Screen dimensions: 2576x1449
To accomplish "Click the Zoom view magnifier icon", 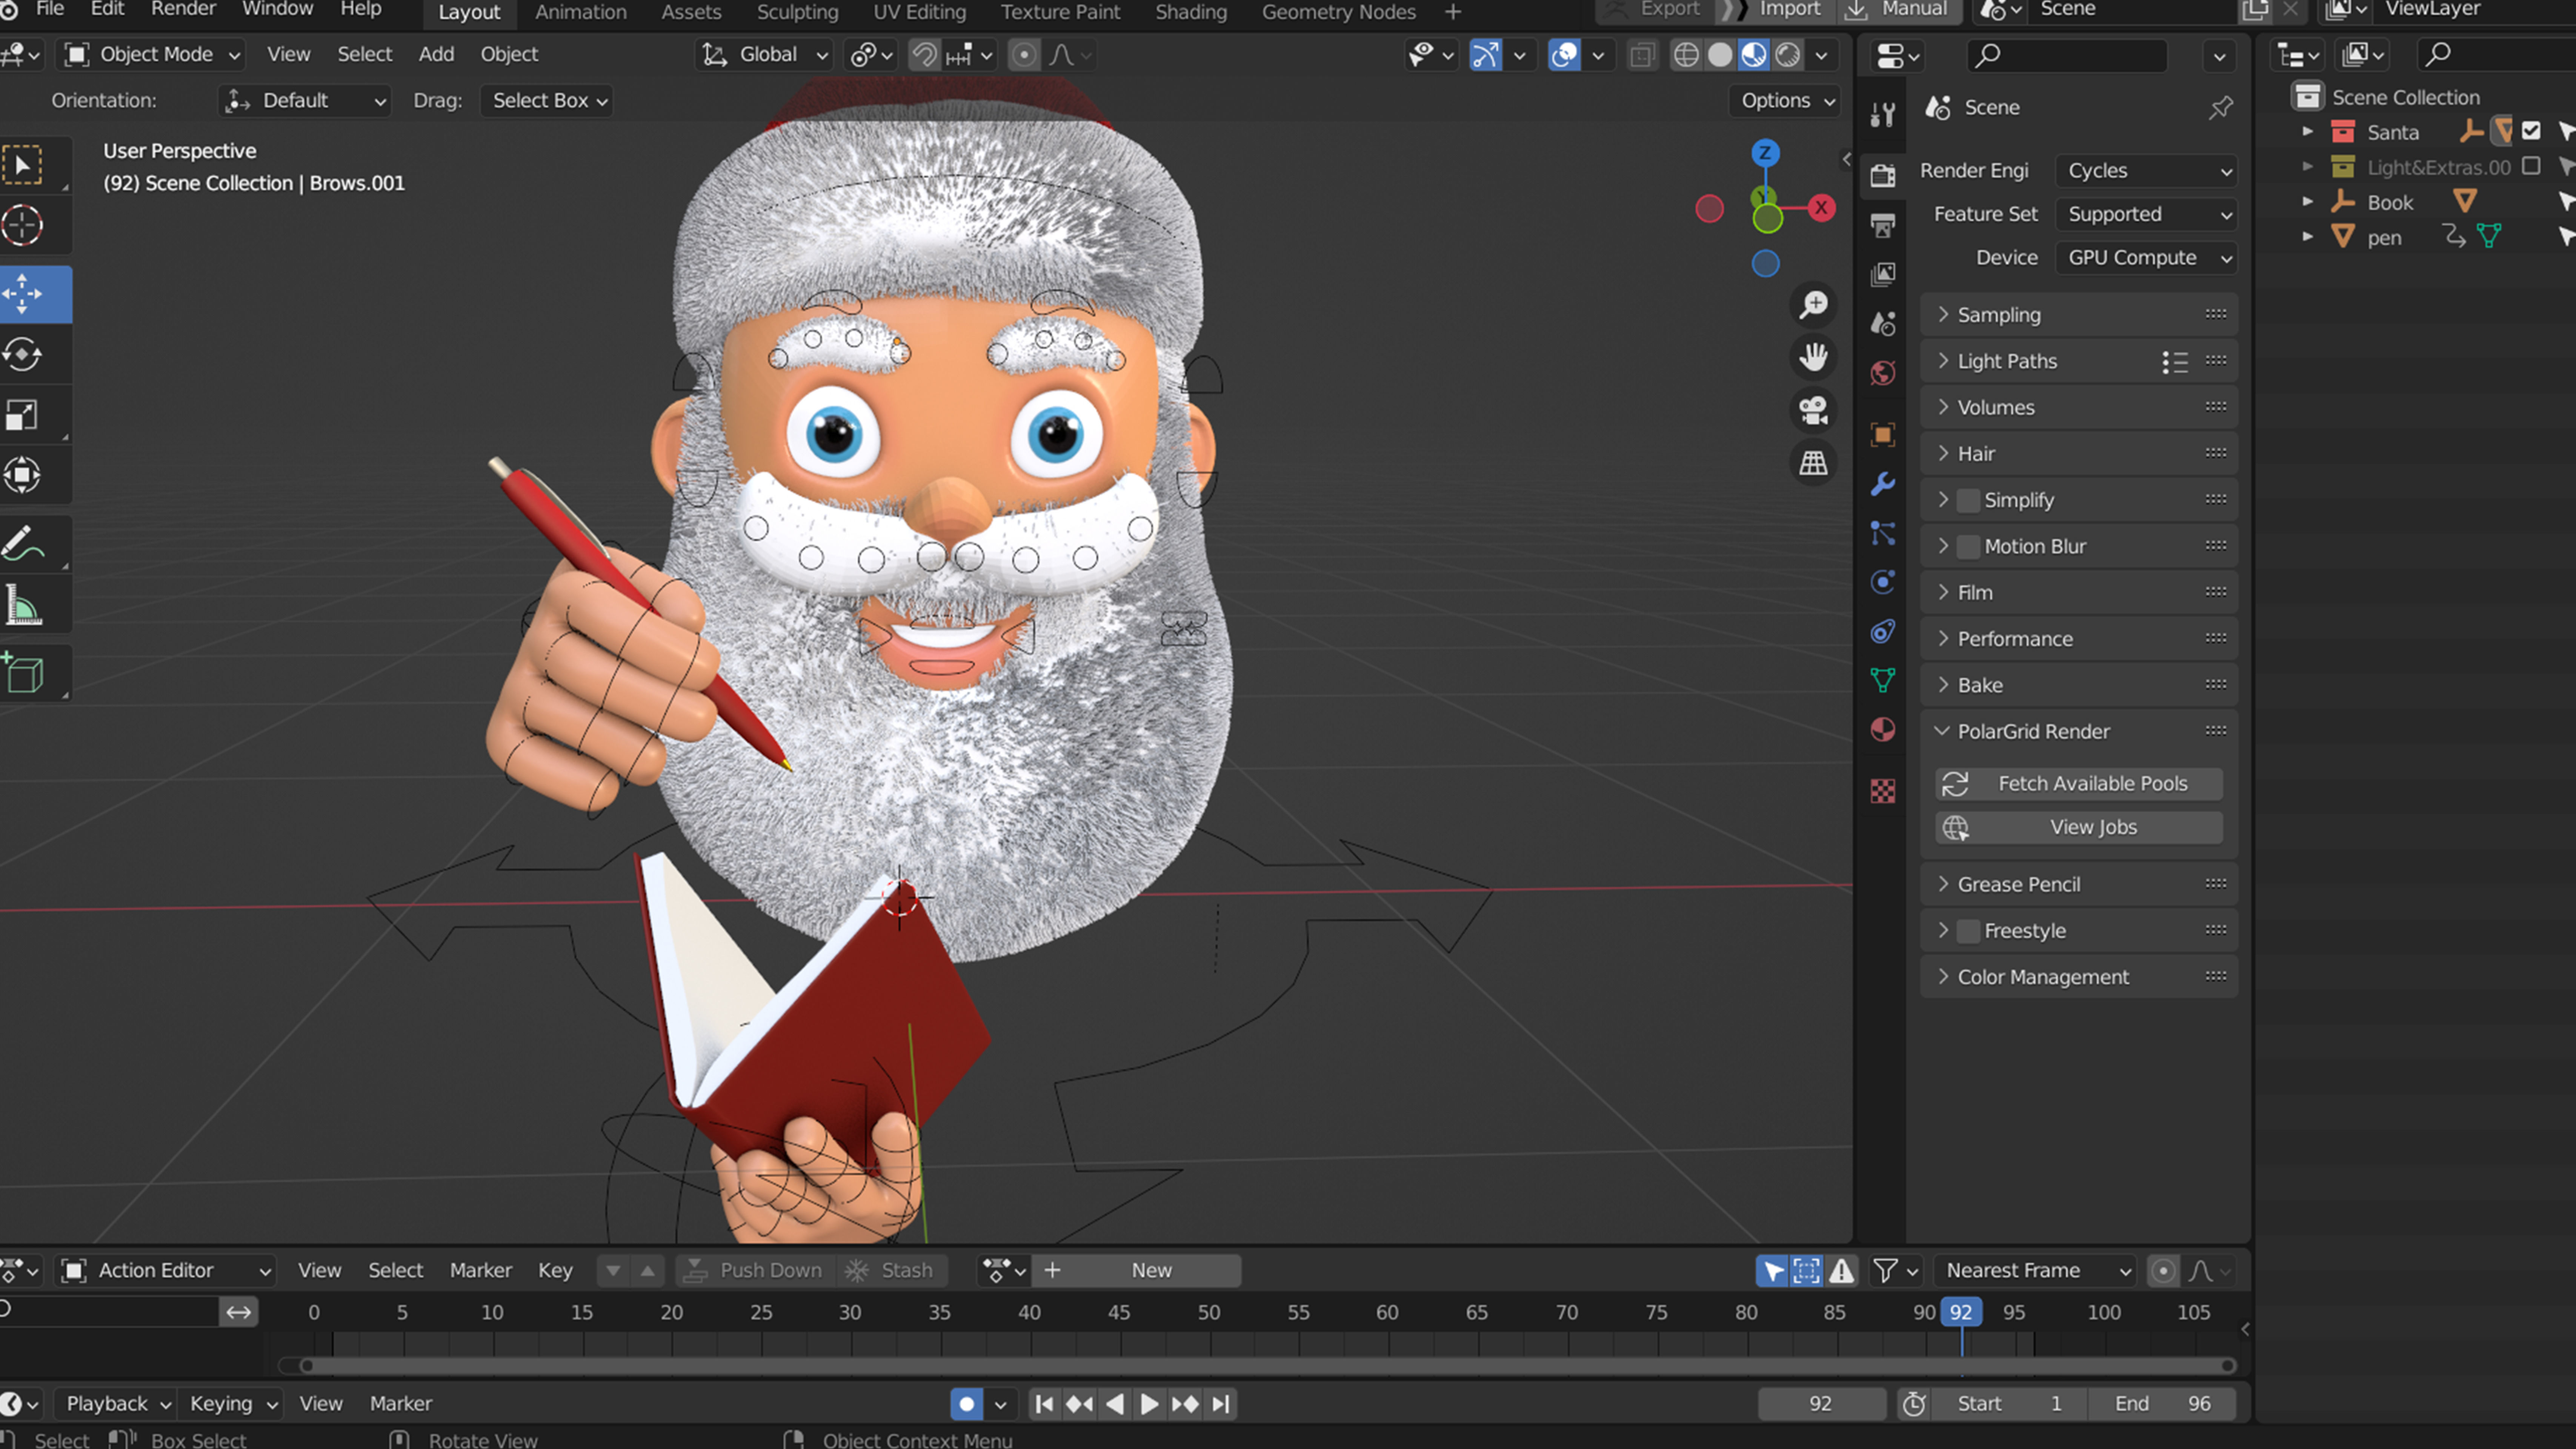I will click(1813, 305).
